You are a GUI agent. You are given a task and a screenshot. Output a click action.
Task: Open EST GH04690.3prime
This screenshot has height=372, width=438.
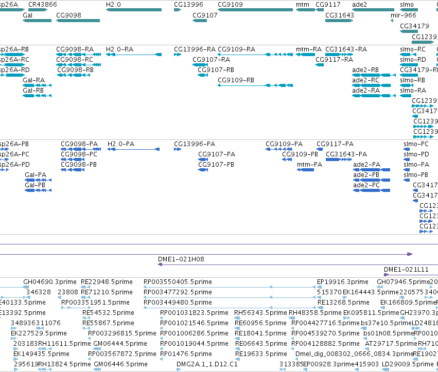[x=26, y=287]
